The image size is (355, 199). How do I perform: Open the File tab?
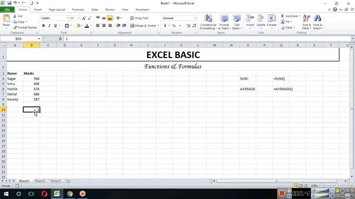tap(7, 10)
